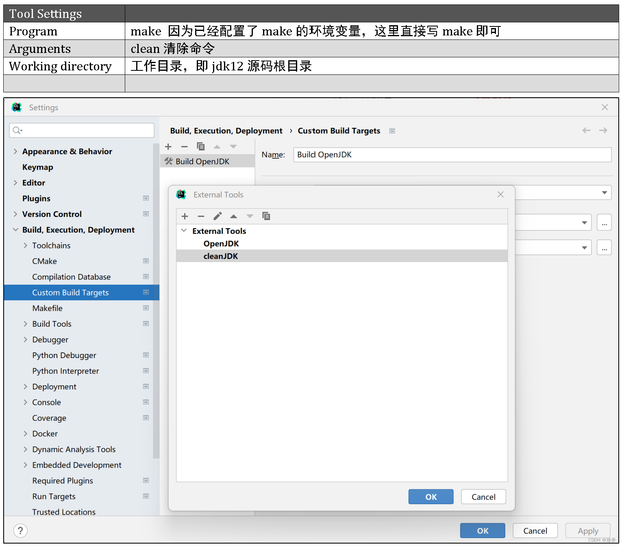Move cleanJDK up in External Tools
Screen dimensions: 622x546
[x=233, y=216]
